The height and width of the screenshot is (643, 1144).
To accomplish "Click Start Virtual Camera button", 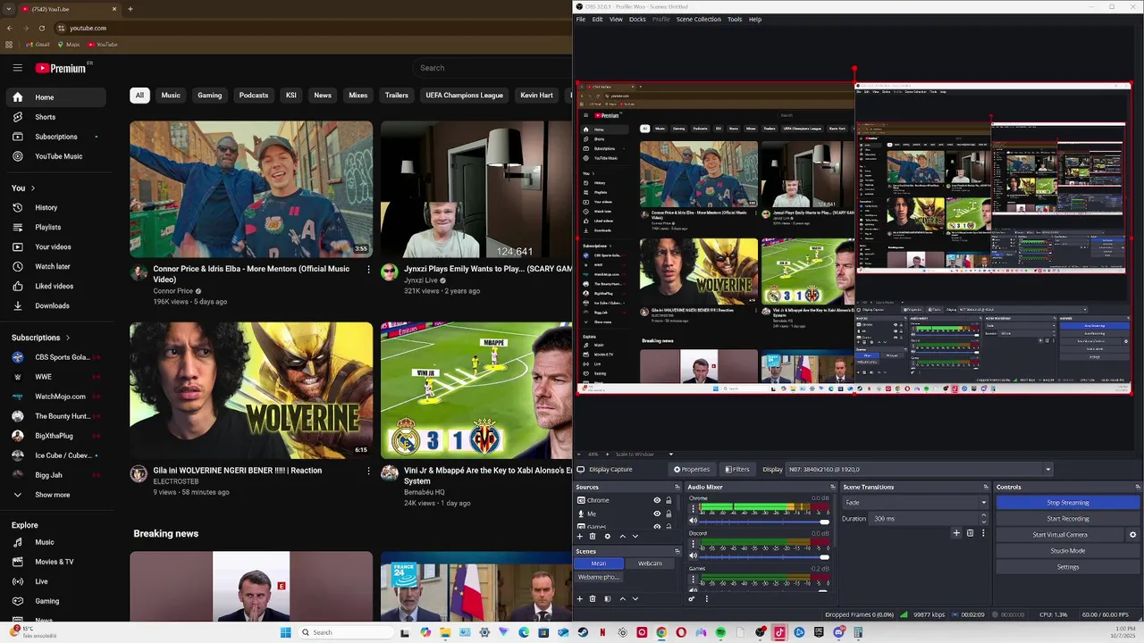I will (1060, 534).
